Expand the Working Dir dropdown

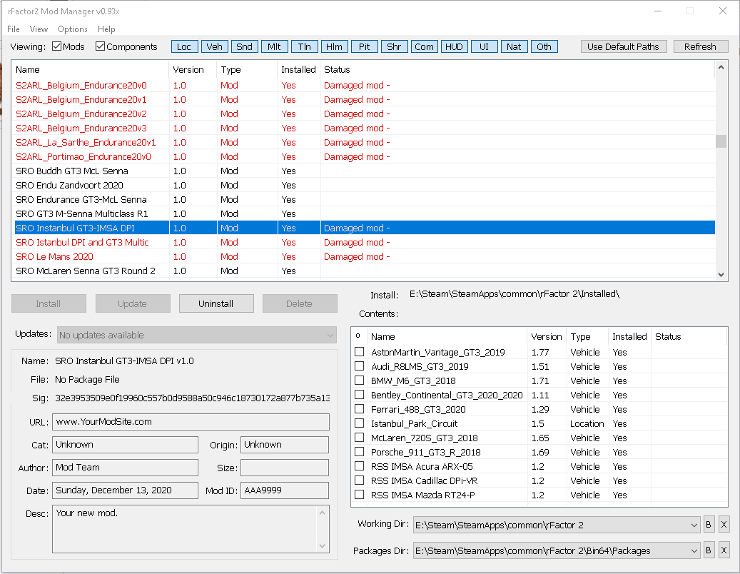(694, 525)
